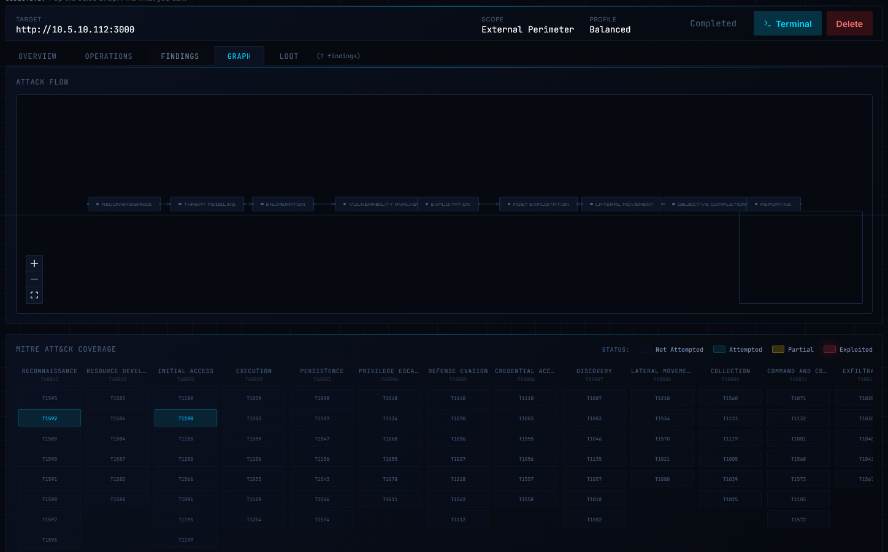Click the Not Attempted legend swatch
Viewport: 888px width, 552px height.
[x=646, y=349]
